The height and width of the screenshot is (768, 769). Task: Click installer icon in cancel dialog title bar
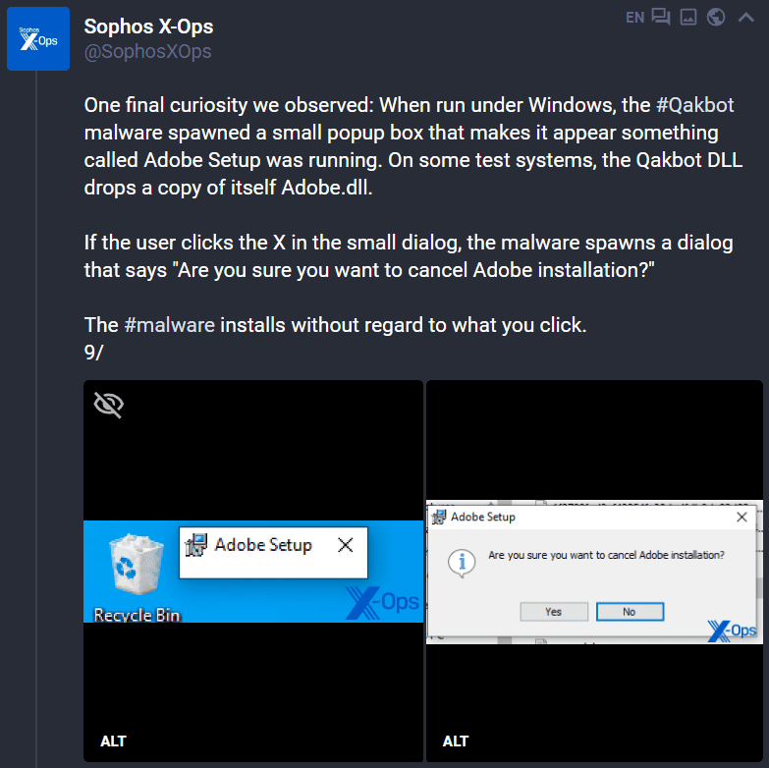pyautogui.click(x=439, y=517)
